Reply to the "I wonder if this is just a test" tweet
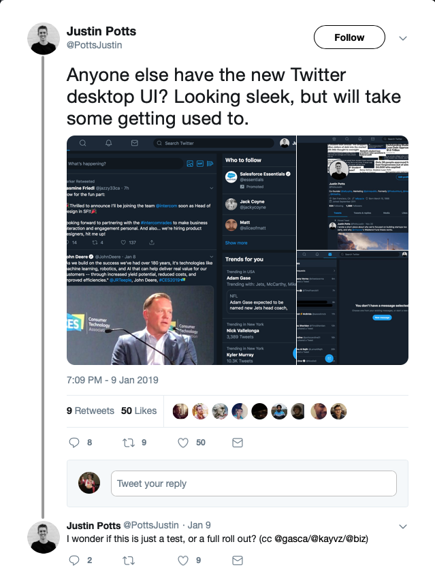The width and height of the screenshot is (435, 572). click(74, 560)
